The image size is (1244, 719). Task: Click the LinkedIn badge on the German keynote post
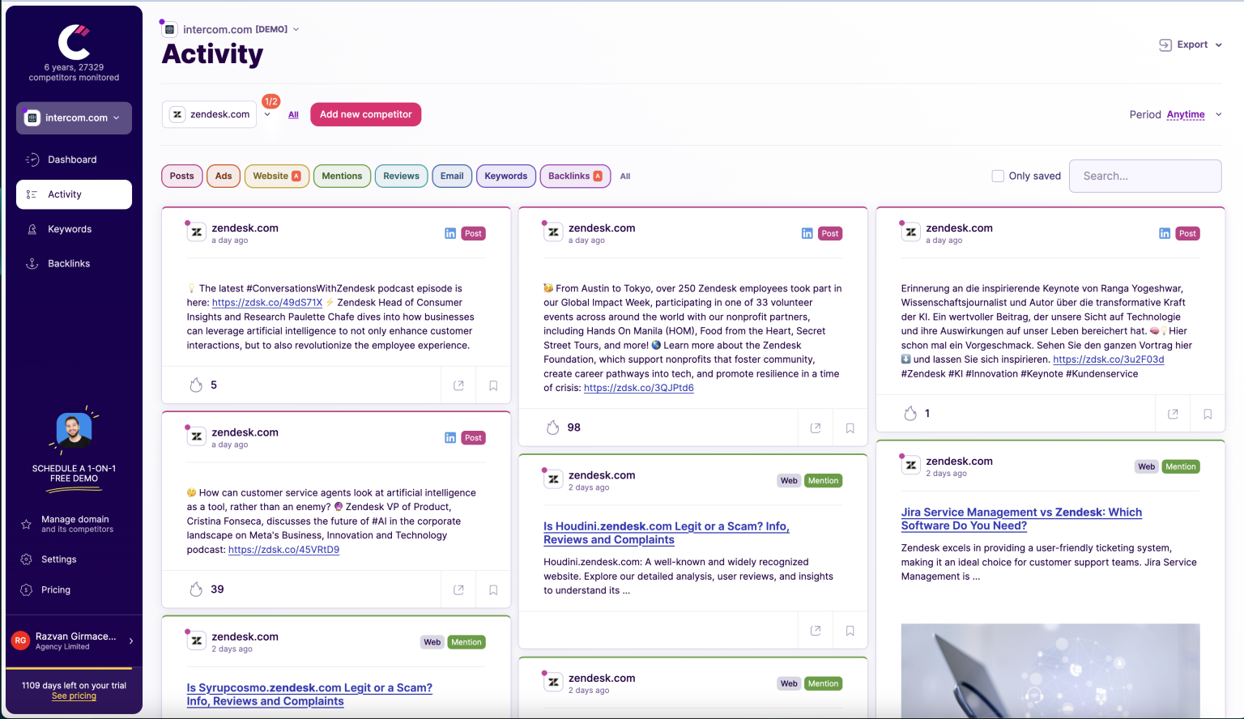click(x=1164, y=233)
